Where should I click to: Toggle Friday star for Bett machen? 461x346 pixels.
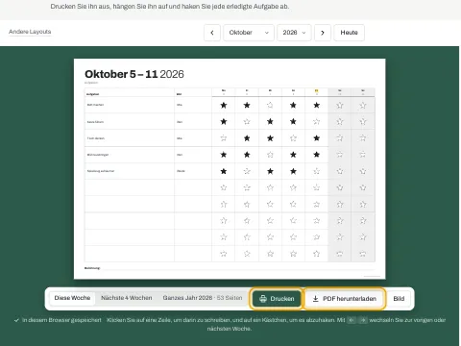[x=317, y=105]
